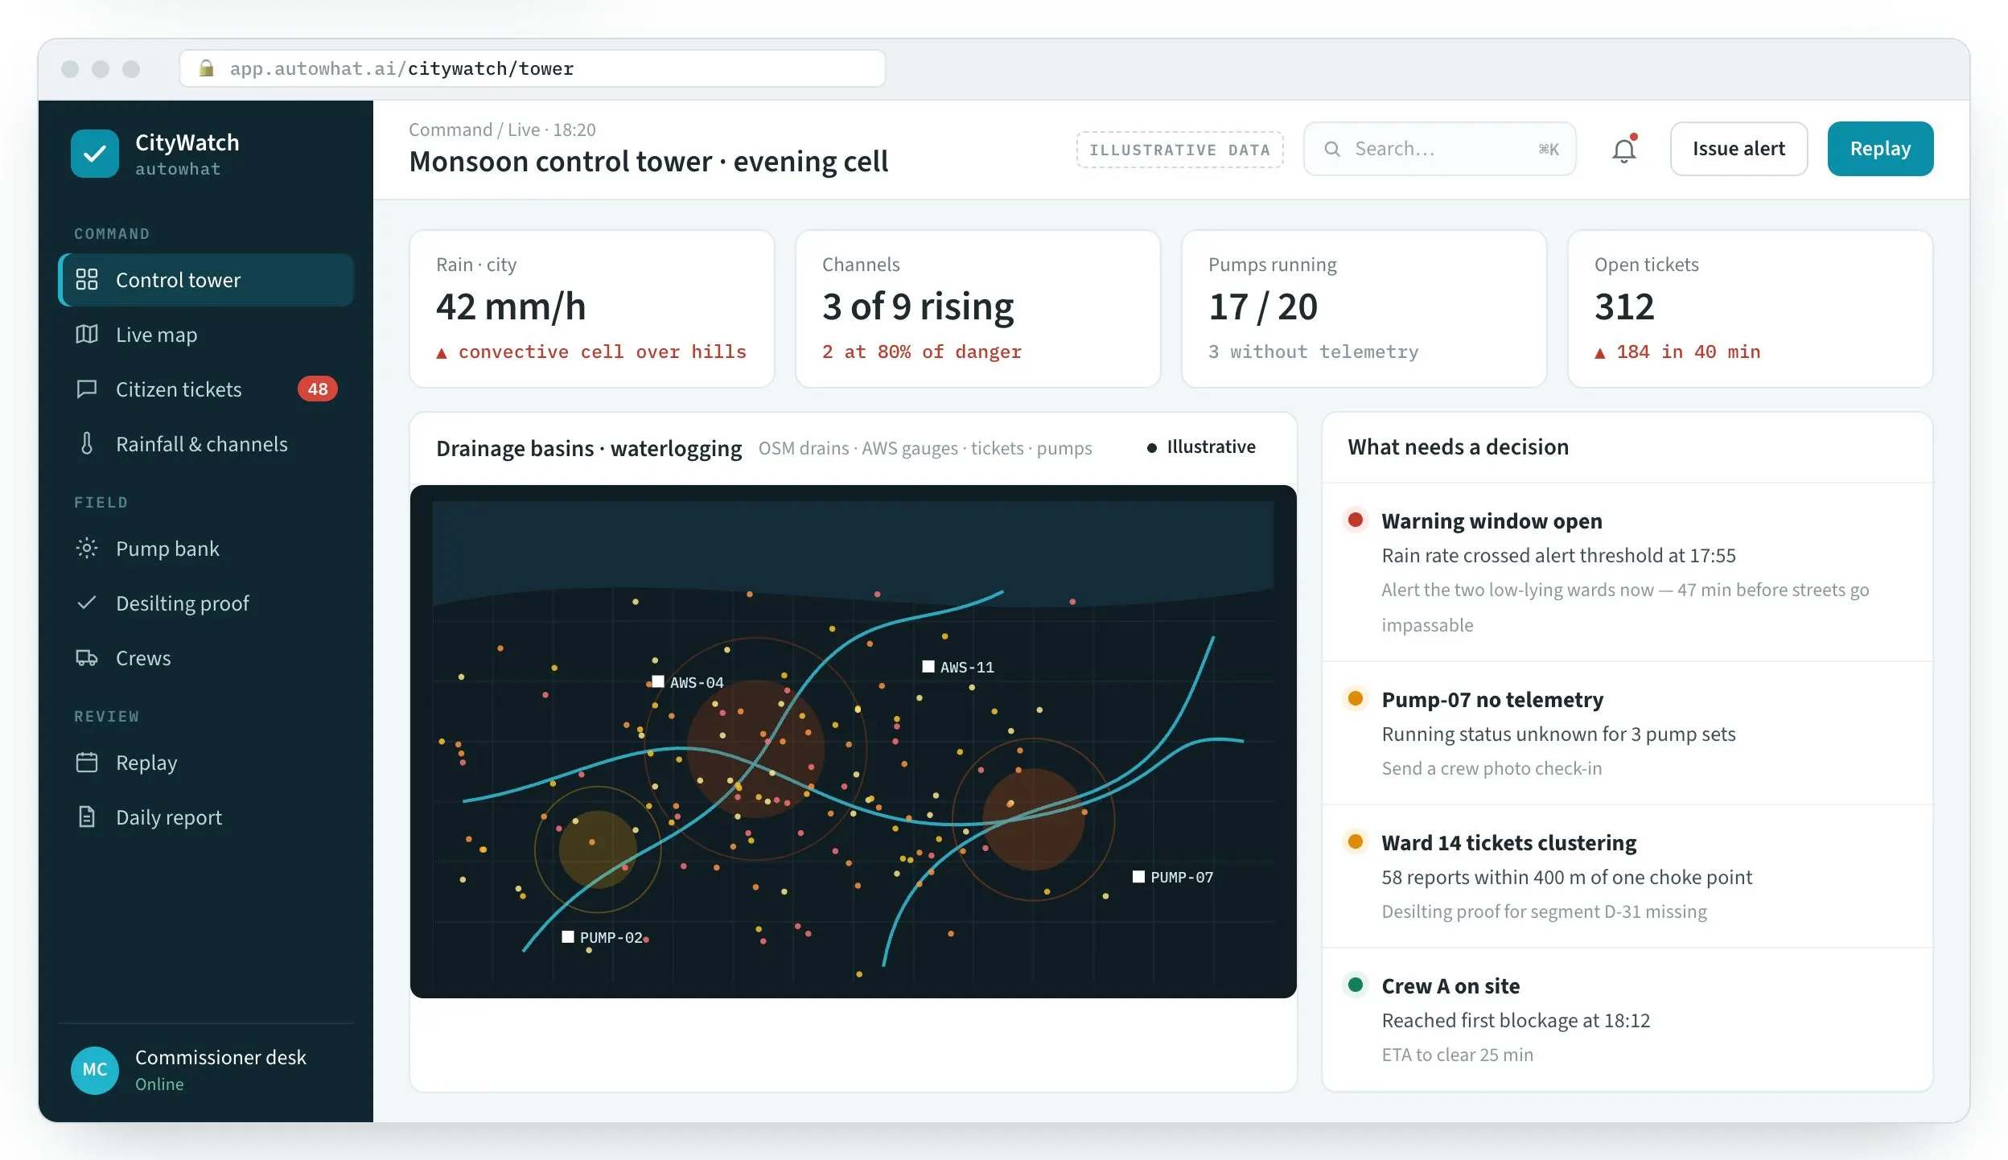2008x1160 pixels.
Task: Click the Replay calendar icon in sidebar
Action: 87,762
